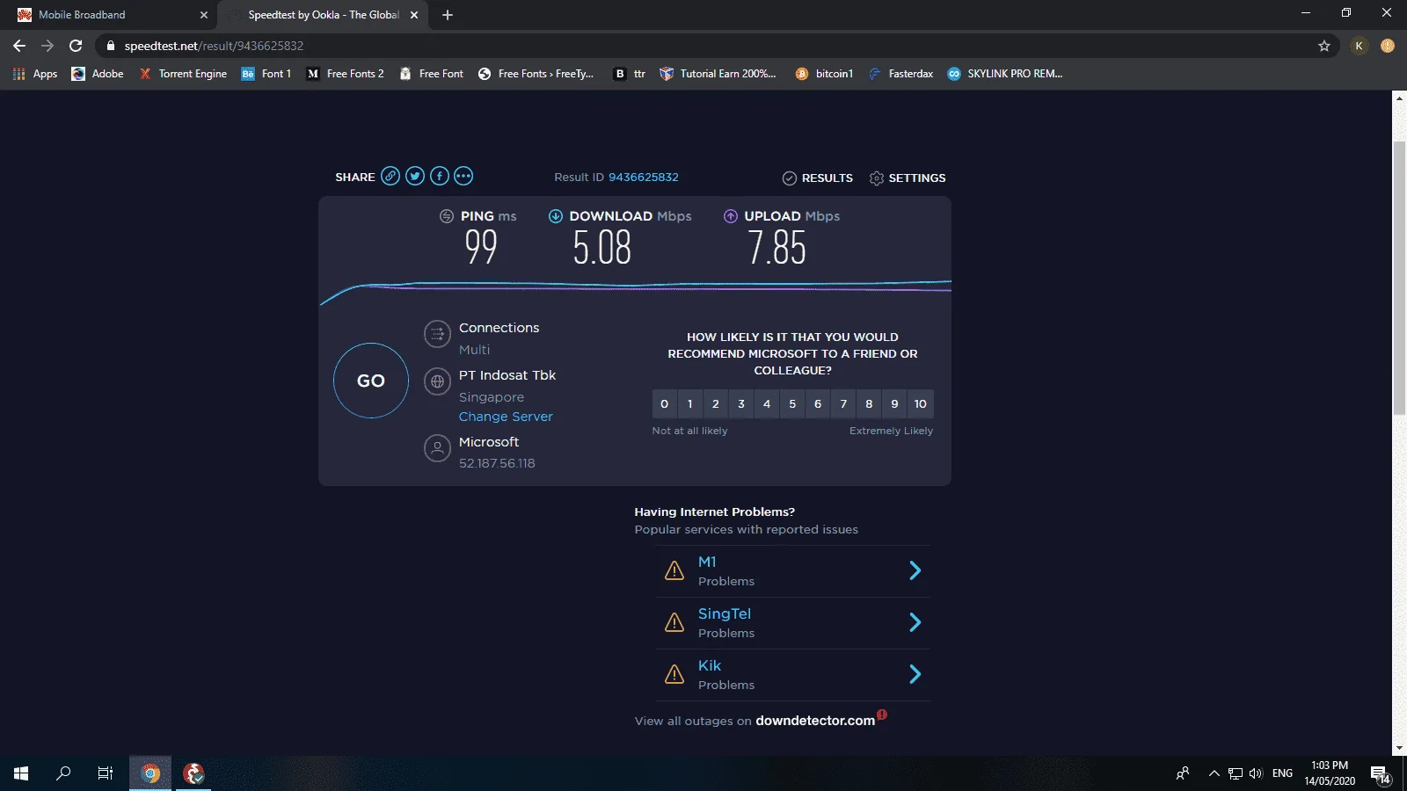Screen dimensions: 1407x791
Task: Click the Chrome taskbar icon
Action: (x=150, y=773)
